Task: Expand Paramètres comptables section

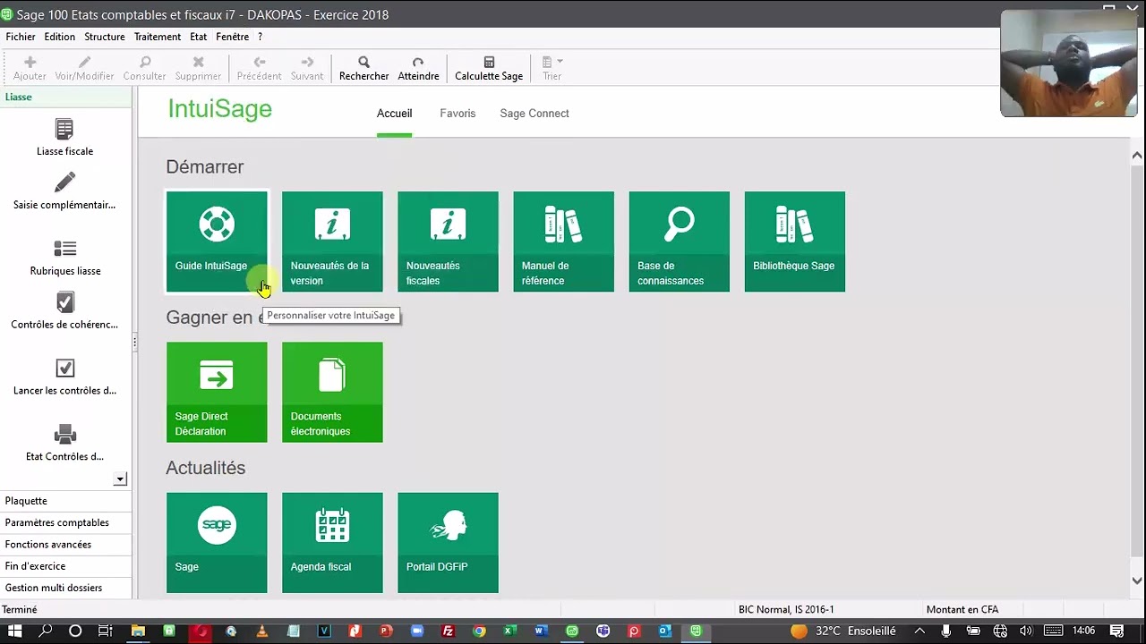Action: click(65, 522)
